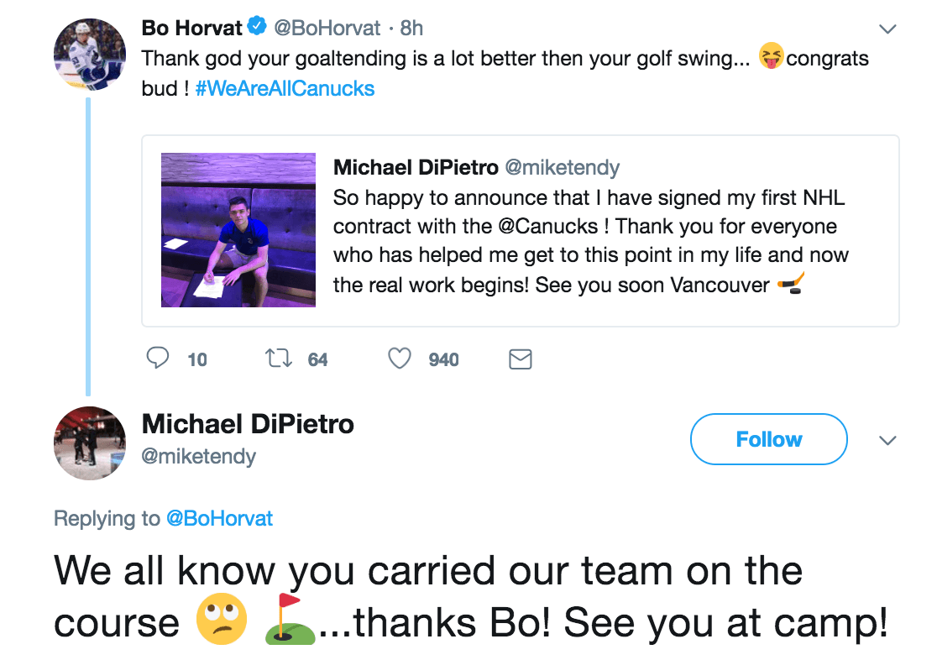Retweet Bo Horvat's tweet
This screenshot has width=937, height=660.
tap(276, 359)
